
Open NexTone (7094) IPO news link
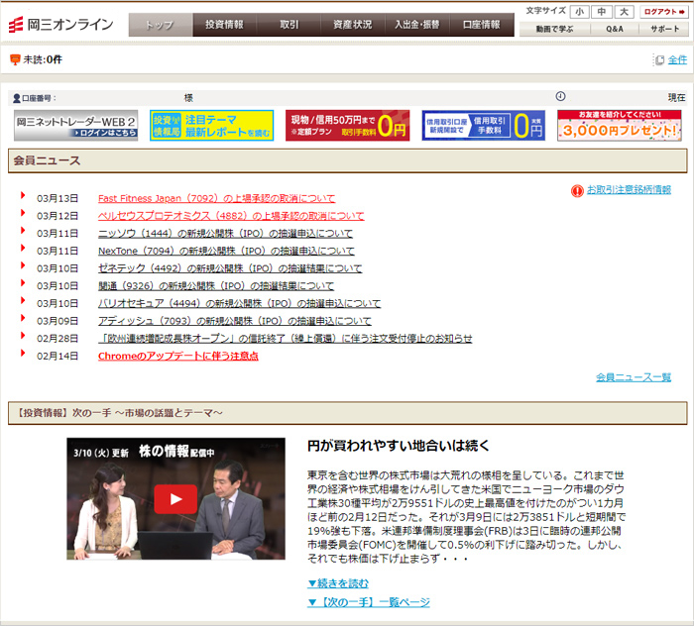point(226,252)
